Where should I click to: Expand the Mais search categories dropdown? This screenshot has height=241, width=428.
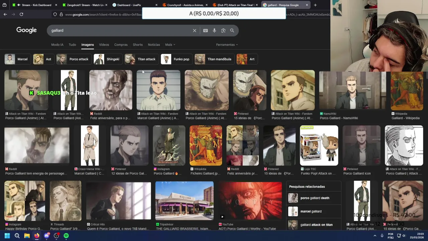(170, 45)
